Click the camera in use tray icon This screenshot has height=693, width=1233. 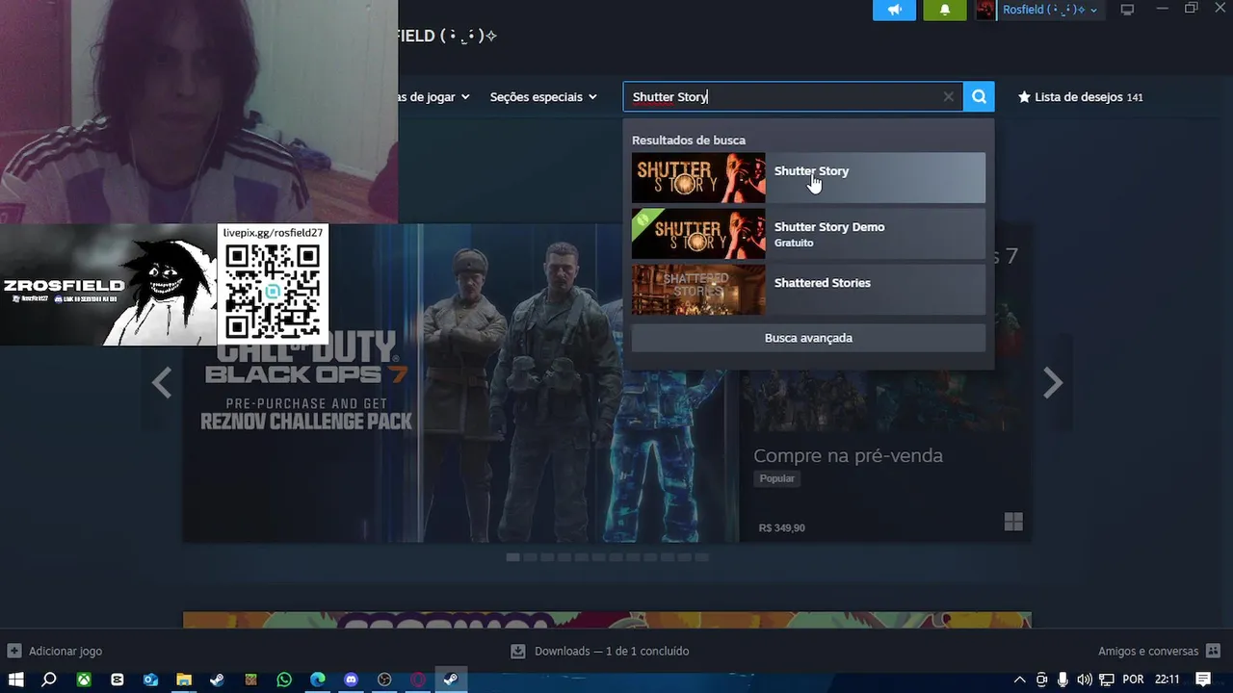(1041, 680)
